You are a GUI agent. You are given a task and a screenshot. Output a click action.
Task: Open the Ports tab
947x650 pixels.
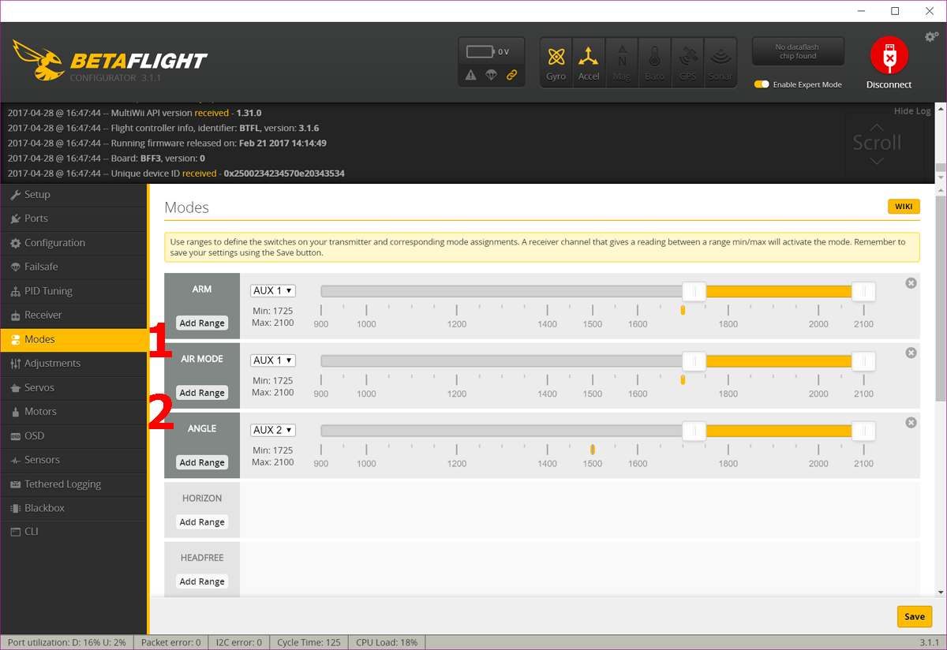[73, 219]
